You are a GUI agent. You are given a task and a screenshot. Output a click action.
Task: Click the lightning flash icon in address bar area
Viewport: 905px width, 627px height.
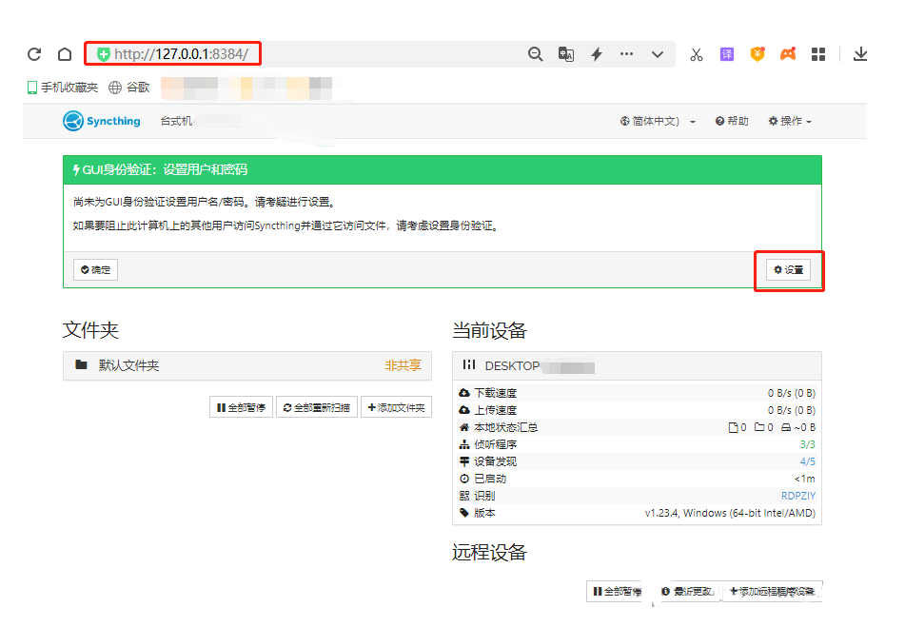click(596, 54)
